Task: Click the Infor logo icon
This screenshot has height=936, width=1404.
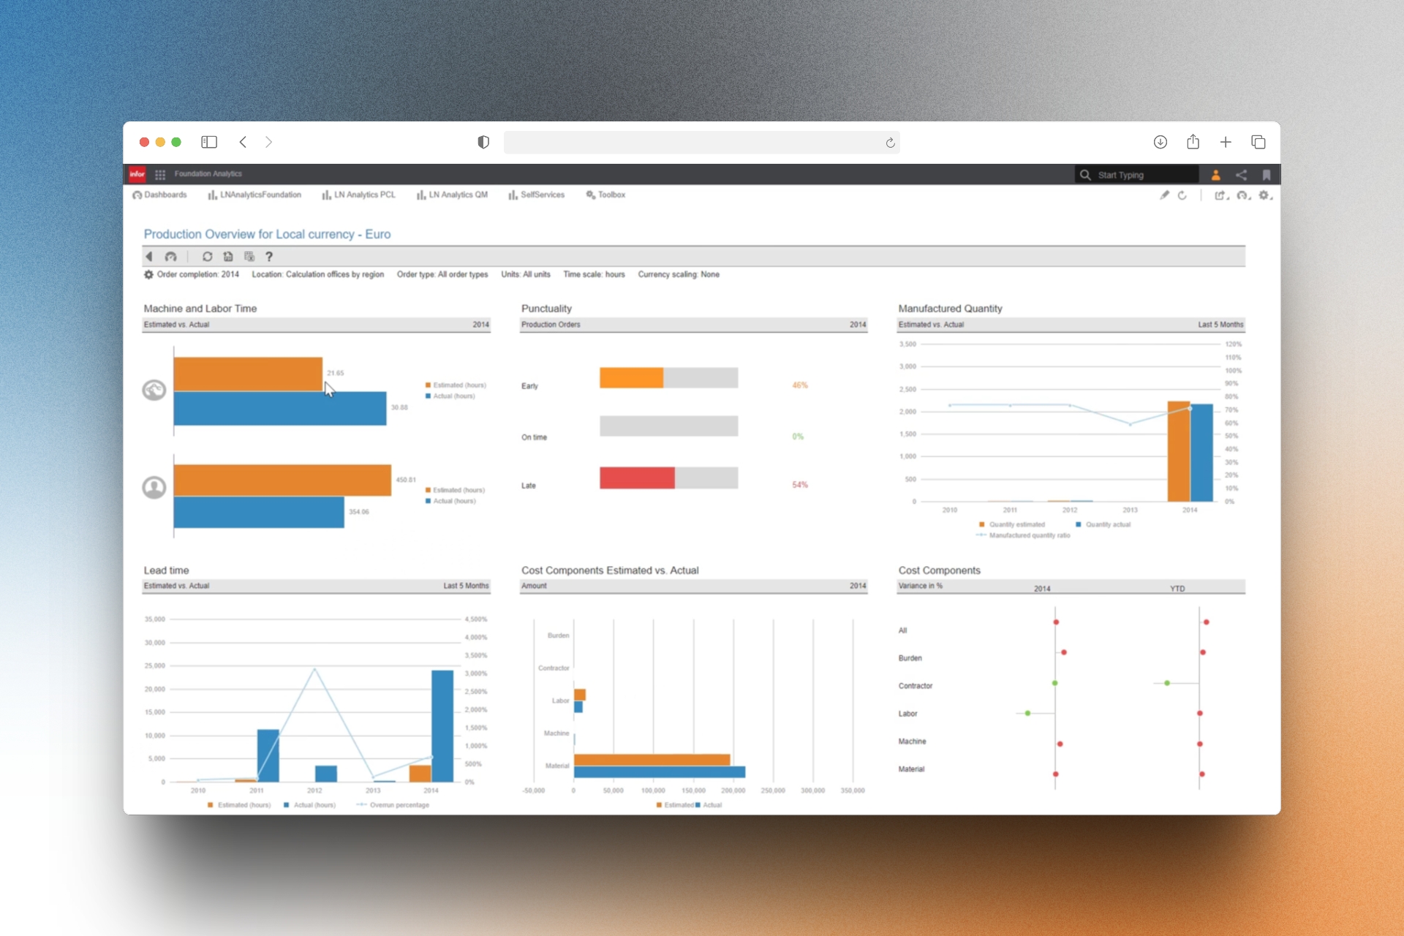Action: point(137,174)
